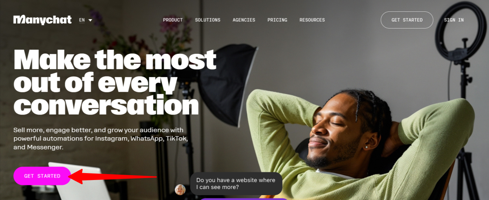Open the PRODUCT menu
The width and height of the screenshot is (489, 200).
click(x=173, y=20)
